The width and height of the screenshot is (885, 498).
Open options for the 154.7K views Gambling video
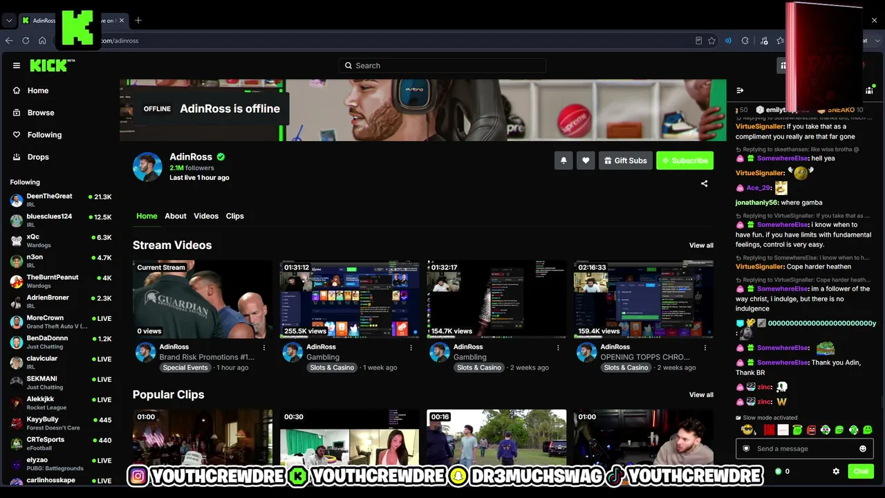pyautogui.click(x=558, y=347)
